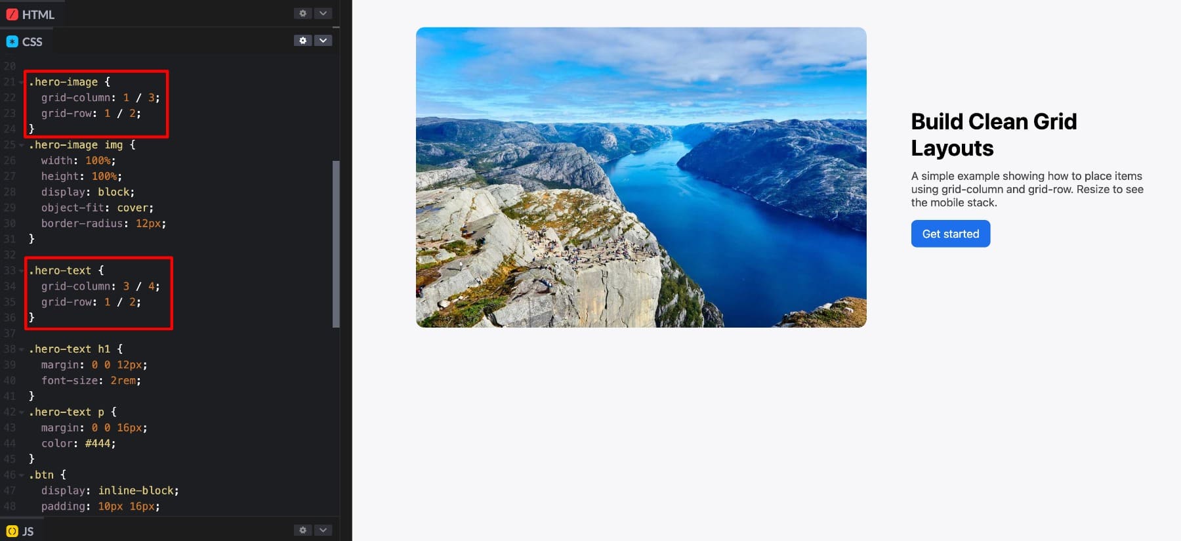Click the blue CSS asterisk icon
The height and width of the screenshot is (541, 1181).
pyautogui.click(x=12, y=41)
